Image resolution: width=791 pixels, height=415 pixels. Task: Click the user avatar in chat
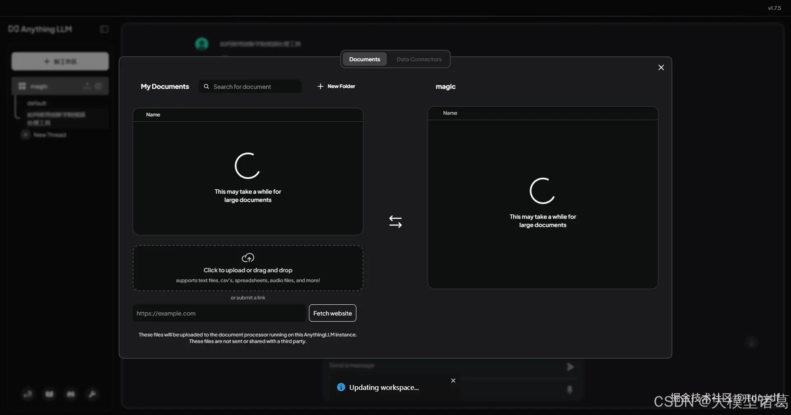pyautogui.click(x=201, y=44)
